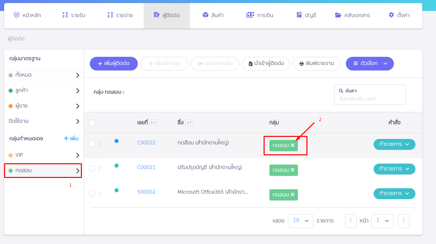This screenshot has width=436, height=244.
Task: Open the items-per-page dropdown showing 10
Action: point(300,221)
